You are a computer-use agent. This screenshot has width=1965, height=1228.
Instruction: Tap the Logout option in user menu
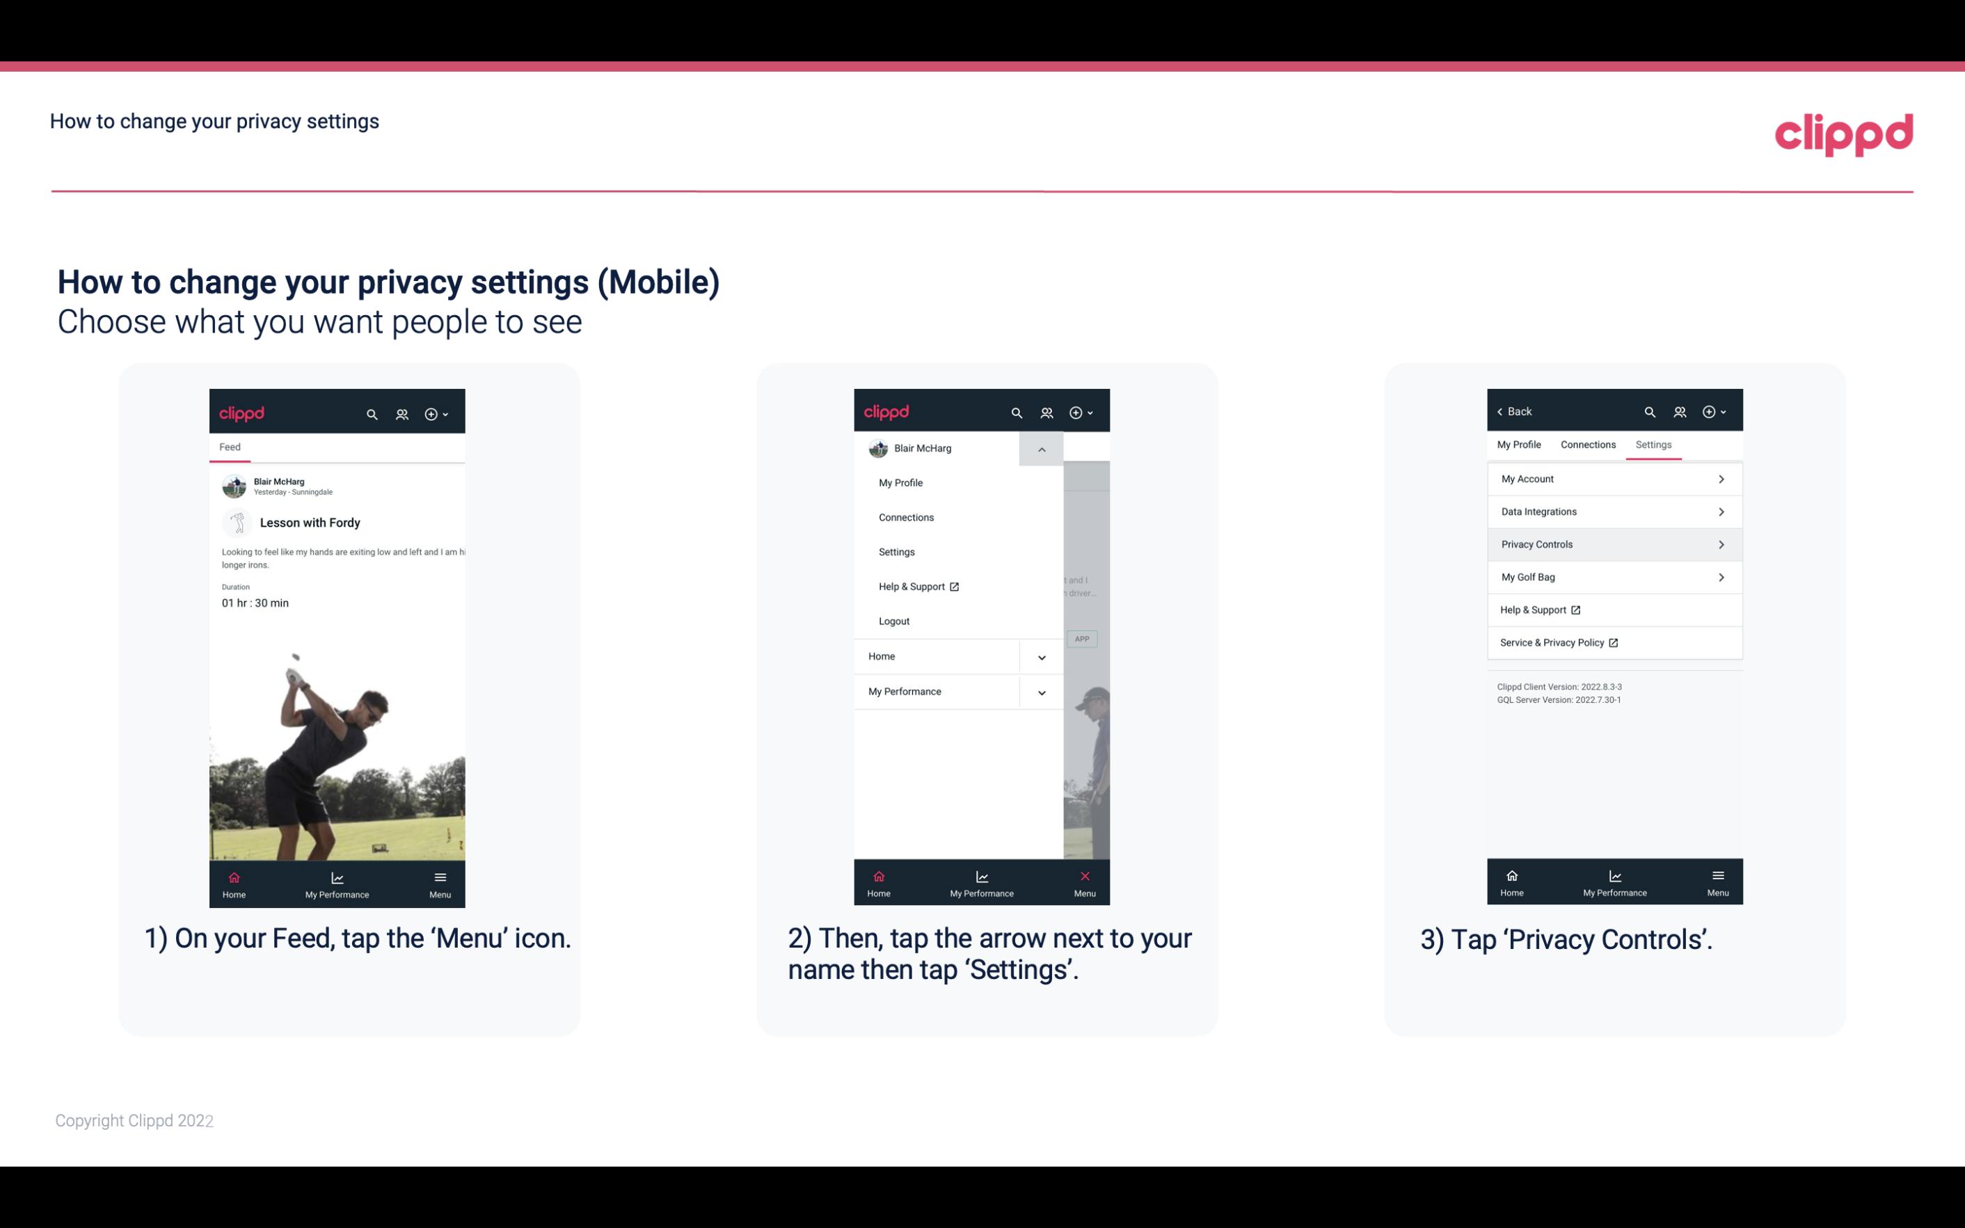[894, 620]
